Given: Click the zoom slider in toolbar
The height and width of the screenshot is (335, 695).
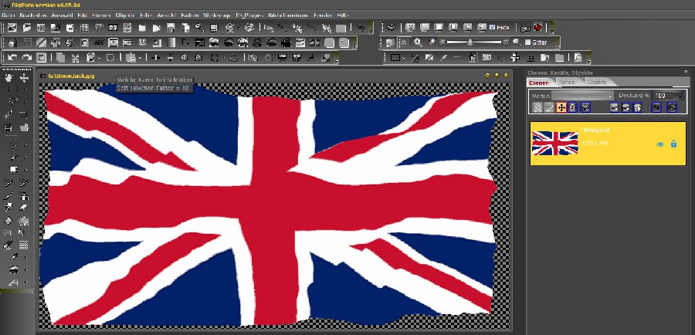Looking at the screenshot, I should pos(471,42).
